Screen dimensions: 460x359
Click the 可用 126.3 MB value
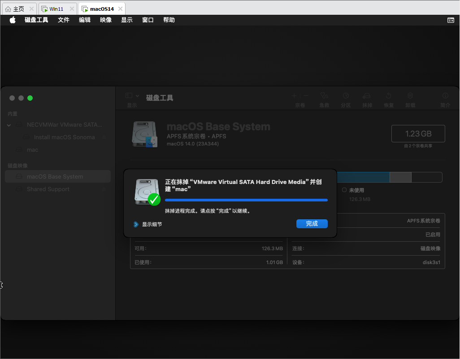click(x=272, y=248)
